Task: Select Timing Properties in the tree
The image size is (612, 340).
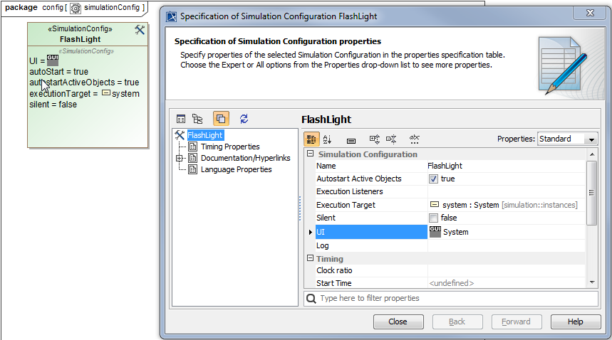Action: 230,147
